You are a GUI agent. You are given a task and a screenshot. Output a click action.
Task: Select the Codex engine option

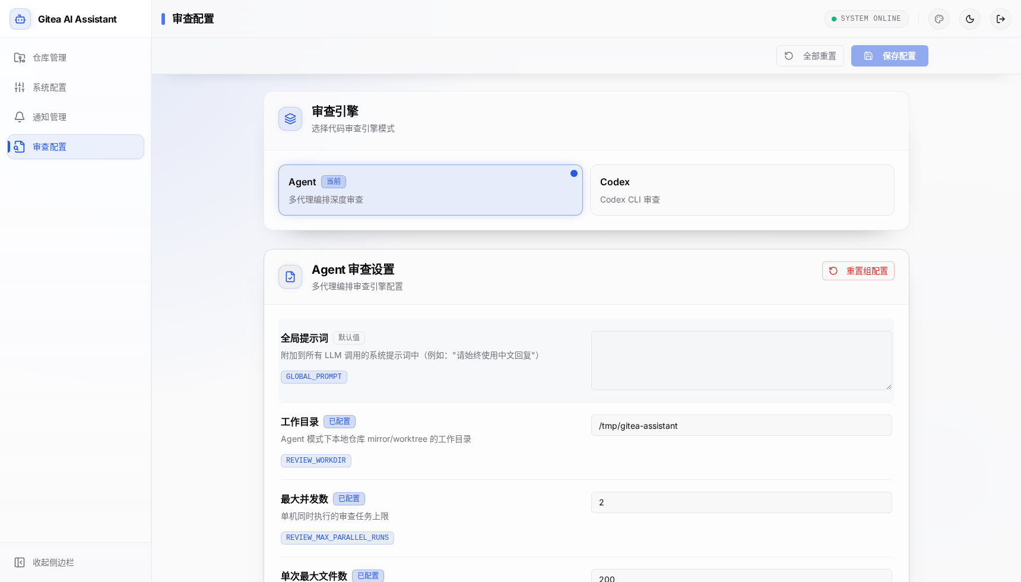click(x=742, y=190)
